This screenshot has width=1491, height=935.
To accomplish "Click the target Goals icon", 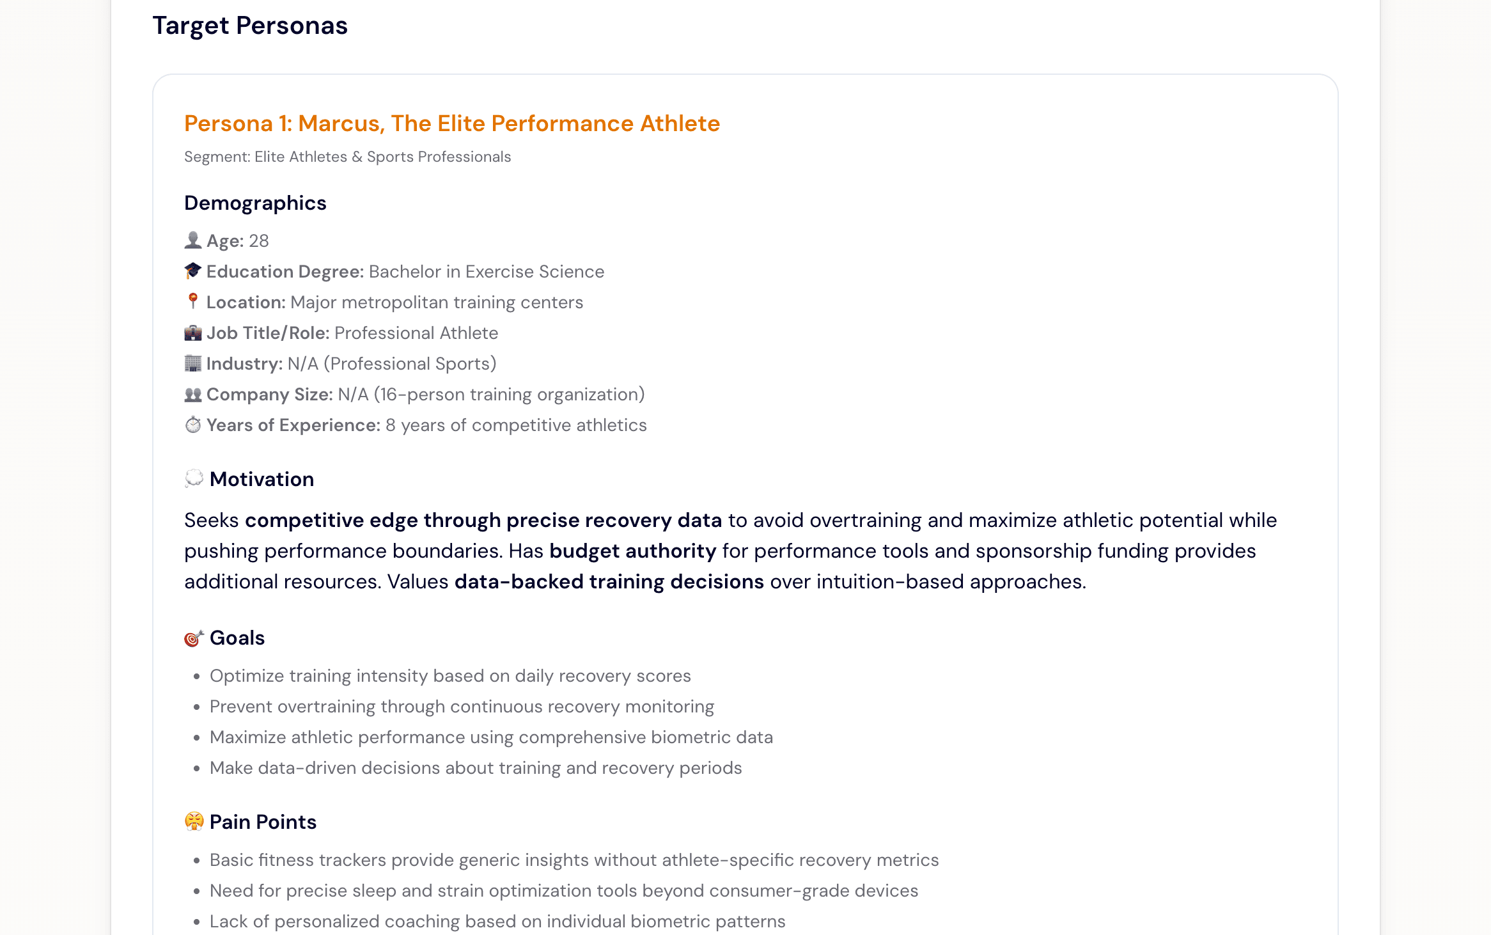I will (194, 638).
